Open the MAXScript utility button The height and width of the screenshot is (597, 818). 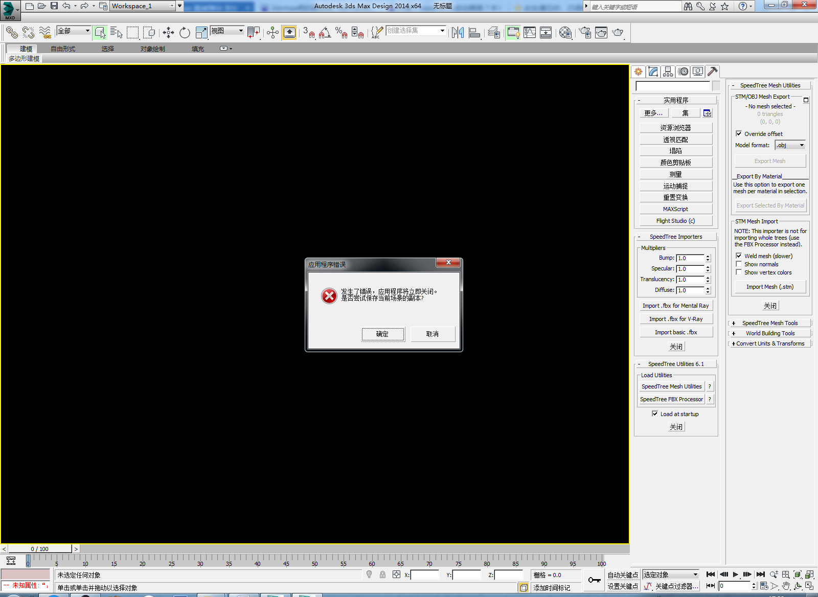(x=676, y=209)
